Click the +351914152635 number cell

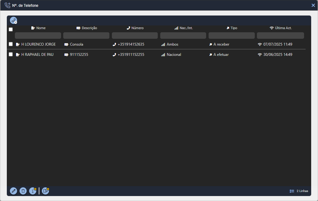[131, 44]
